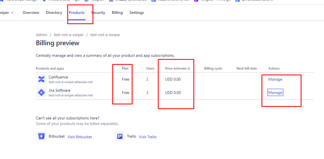Viewport: 324px width, 159px height.
Task: Click the Jira Software product name
Action: pos(59,90)
